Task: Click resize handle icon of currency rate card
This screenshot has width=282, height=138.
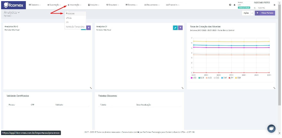Action: (x=274, y=88)
